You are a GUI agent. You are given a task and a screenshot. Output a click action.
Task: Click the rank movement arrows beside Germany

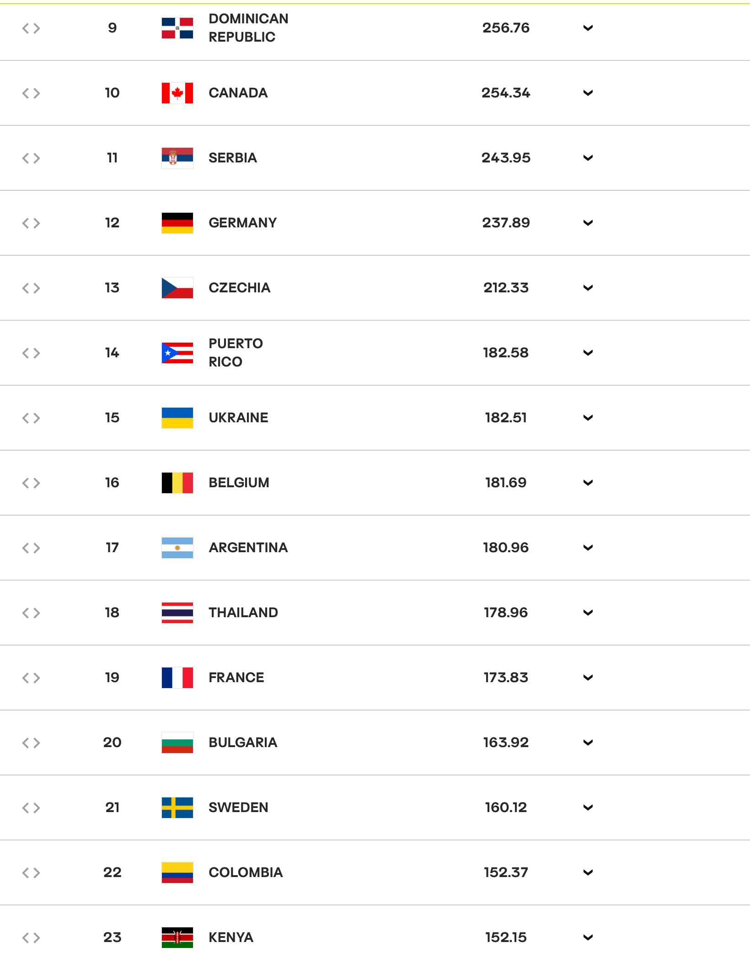pos(31,223)
